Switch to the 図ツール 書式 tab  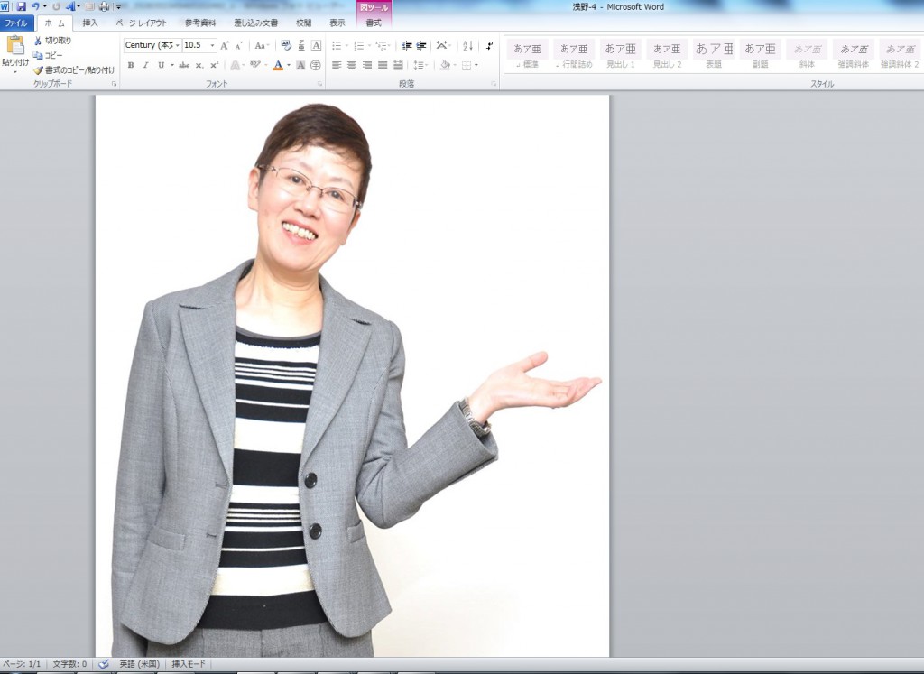374,23
